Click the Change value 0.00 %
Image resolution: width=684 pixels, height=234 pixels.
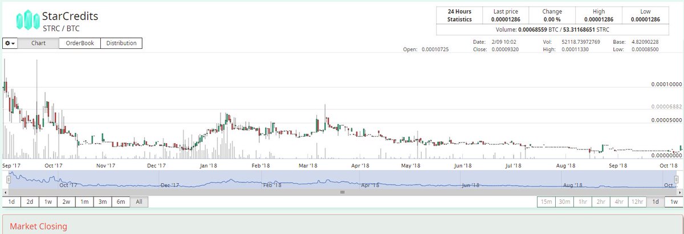tap(552, 19)
